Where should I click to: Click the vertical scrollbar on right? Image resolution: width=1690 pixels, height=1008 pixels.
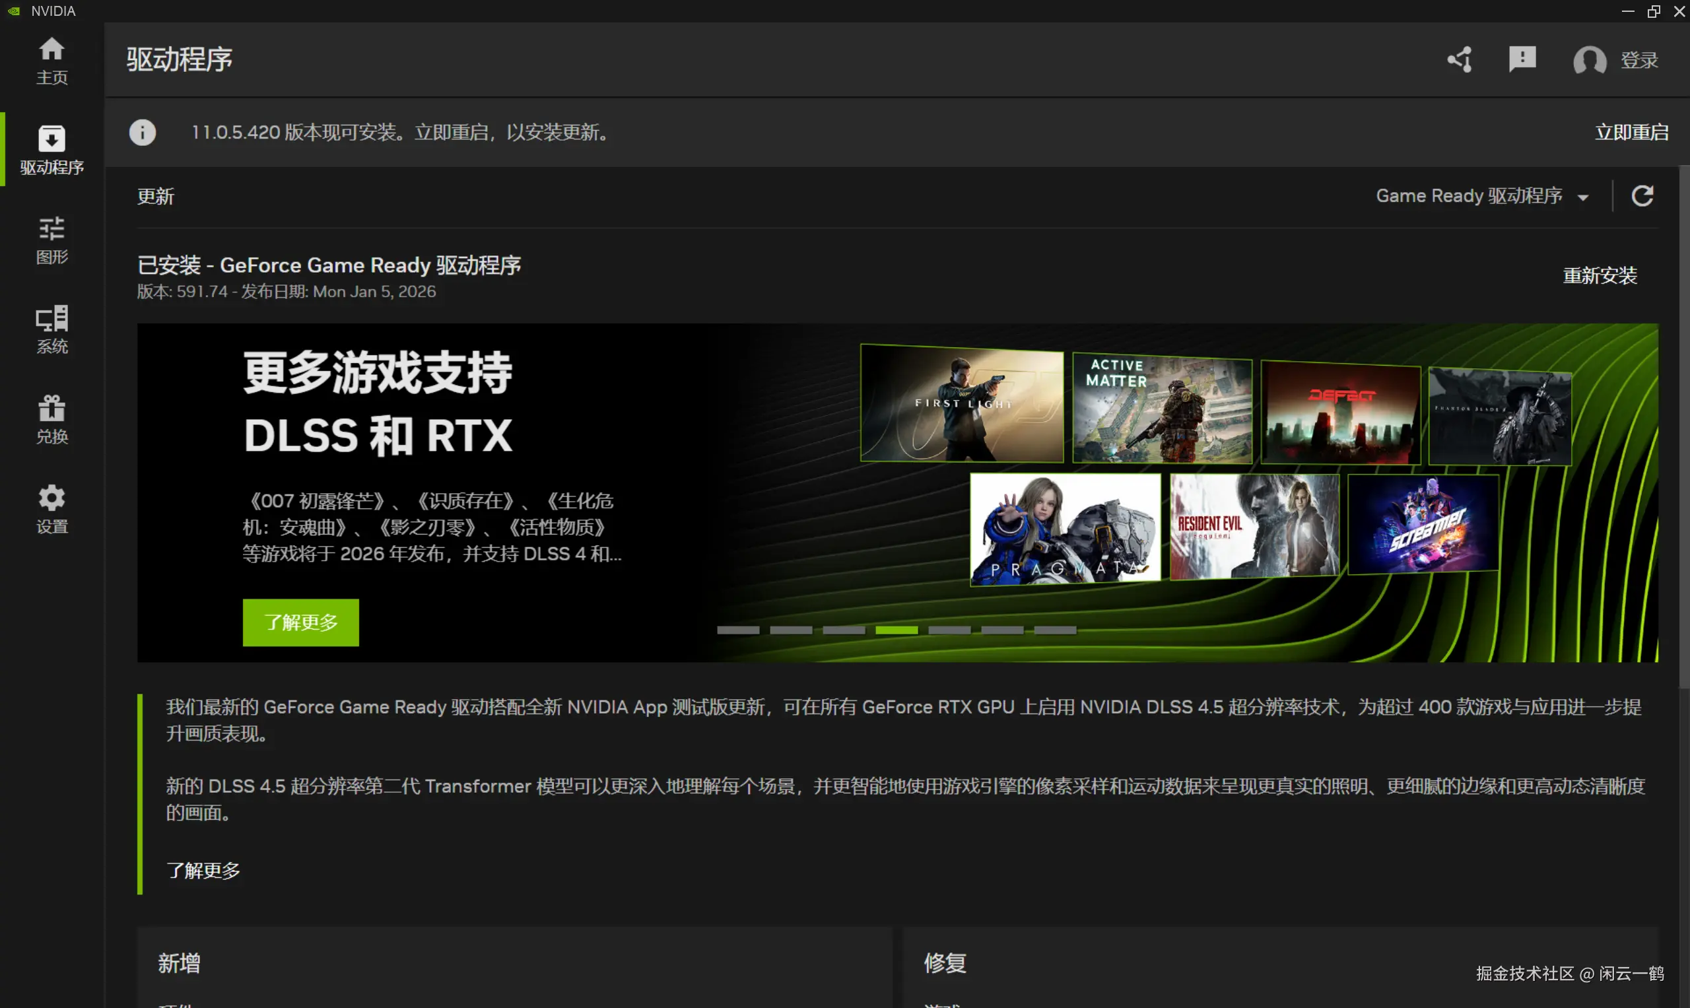click(1684, 428)
